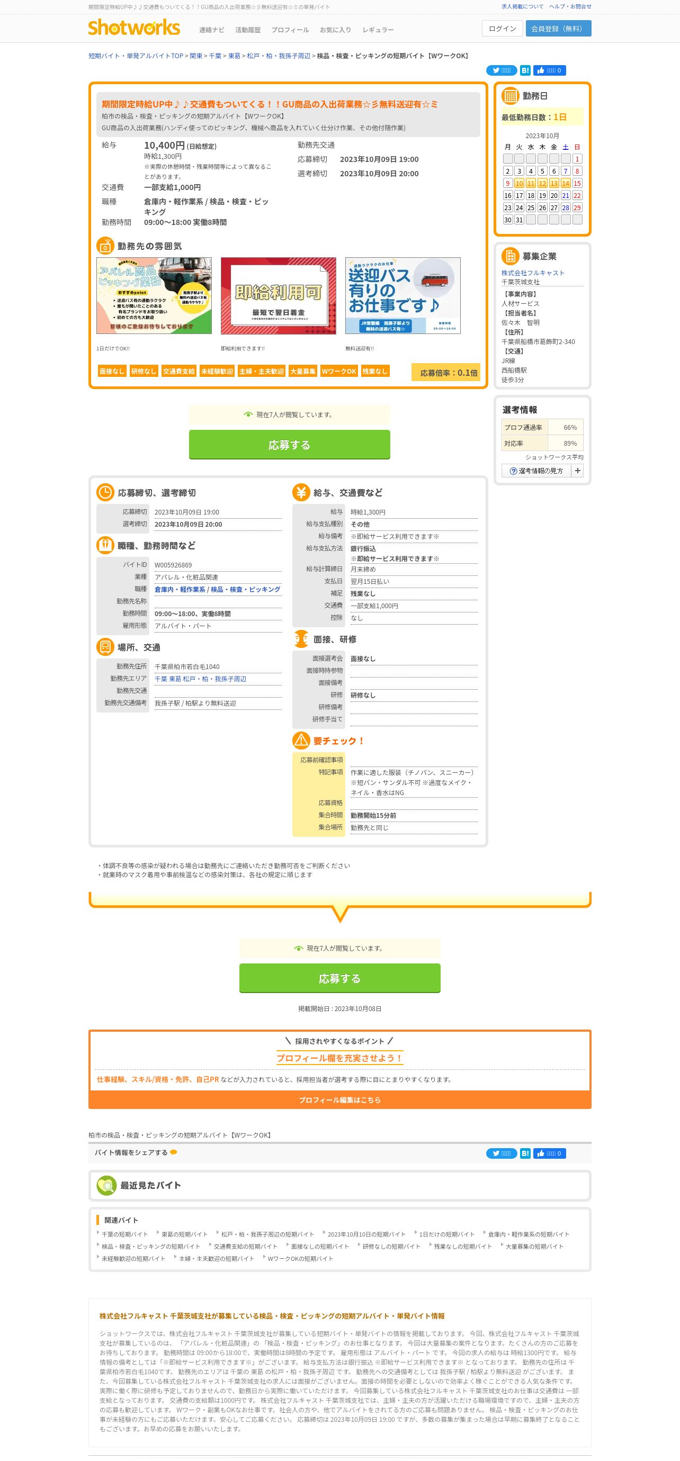The image size is (680, 1461).
Task: Expand 選考情報の見方 with the plus button
Action: coord(577,471)
